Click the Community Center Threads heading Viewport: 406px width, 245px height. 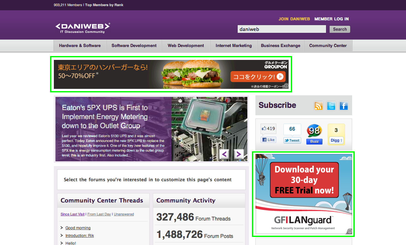point(102,200)
